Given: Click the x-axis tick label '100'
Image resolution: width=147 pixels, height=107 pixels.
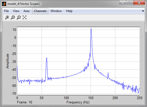Looking at the screenshot, I should click(66, 98).
